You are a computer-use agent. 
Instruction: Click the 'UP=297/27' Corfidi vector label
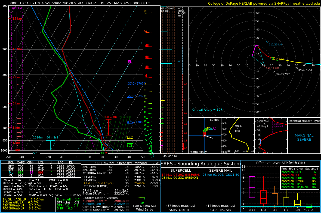[x=283, y=74]
